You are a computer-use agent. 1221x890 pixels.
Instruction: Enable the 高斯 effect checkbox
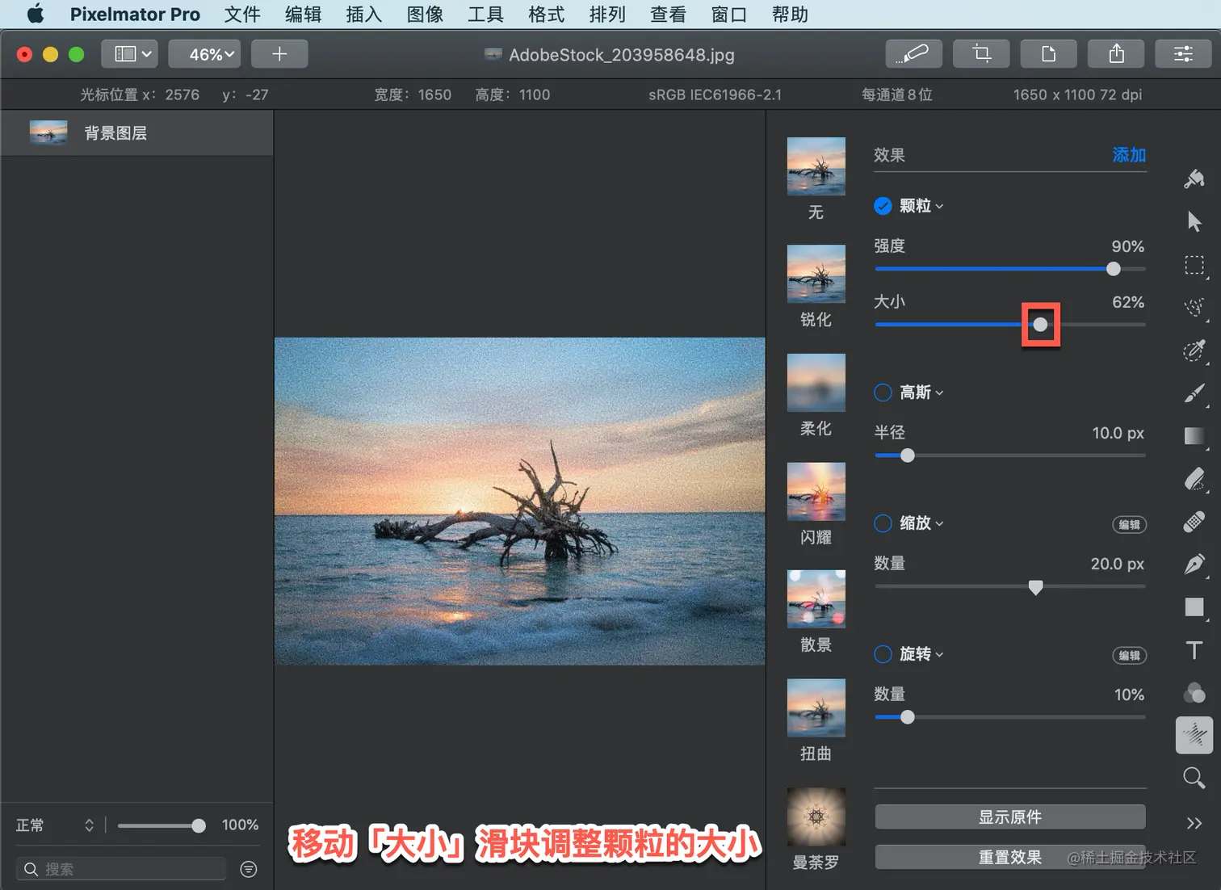click(883, 393)
